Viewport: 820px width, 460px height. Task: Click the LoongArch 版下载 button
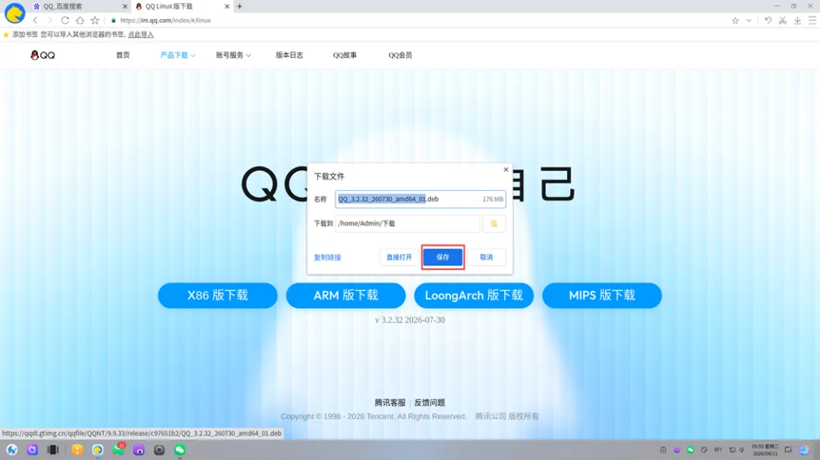[x=474, y=296]
